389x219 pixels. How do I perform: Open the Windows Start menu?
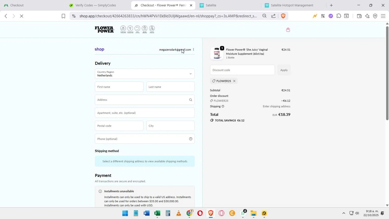125,214
